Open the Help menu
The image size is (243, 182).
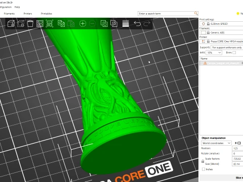(x=17, y=7)
